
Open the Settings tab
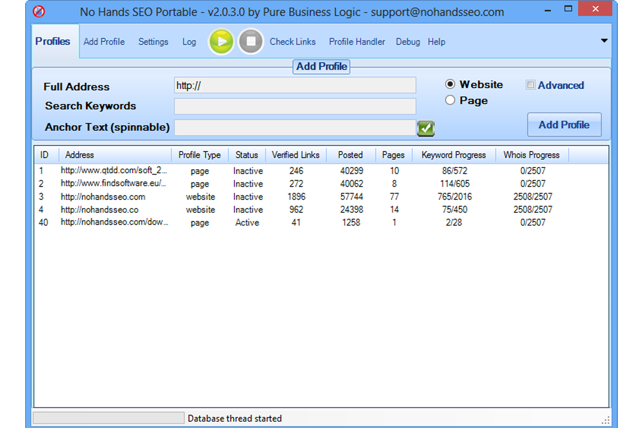[x=153, y=42]
